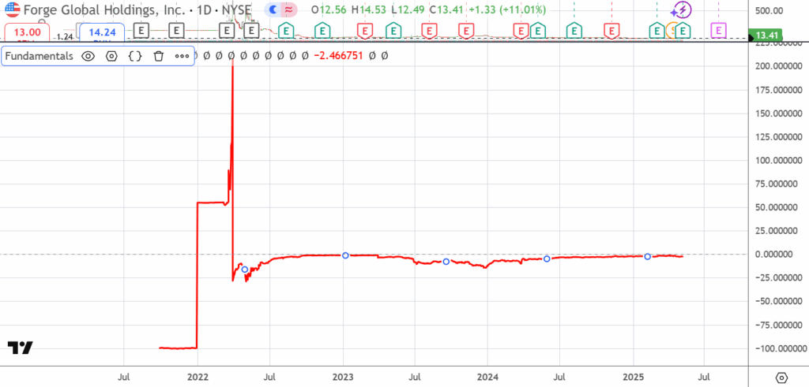This screenshot has width=809, height=387.
Task: Open Fundamentals indicator settings hexagon icon
Action: point(112,56)
